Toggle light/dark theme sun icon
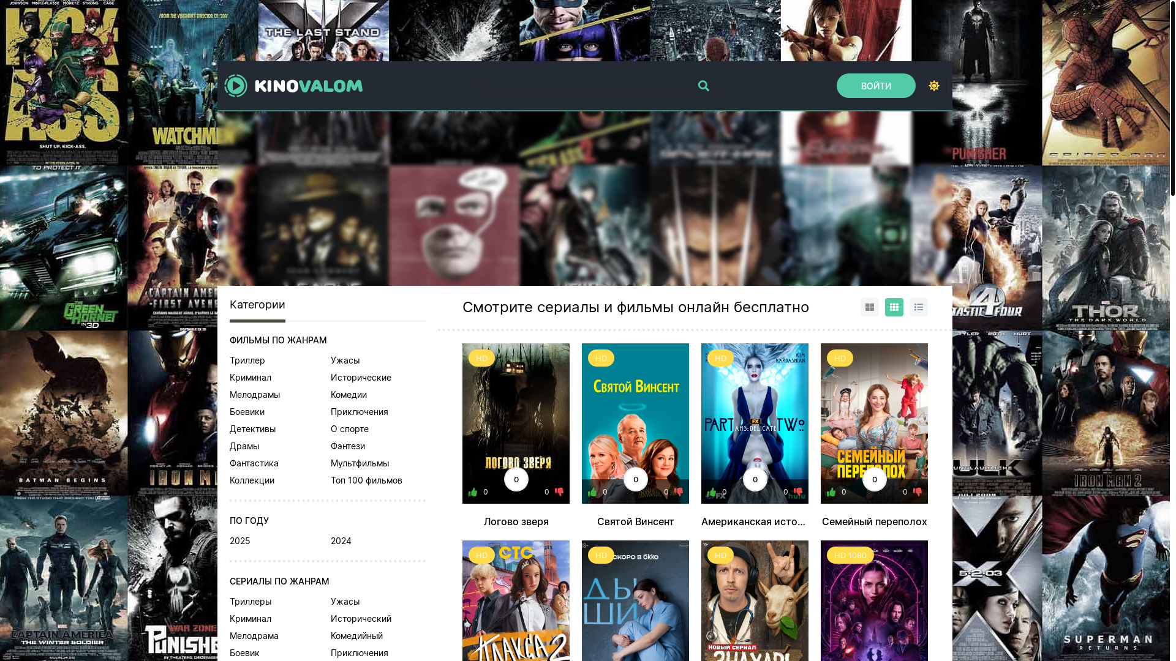1176x661 pixels. pyautogui.click(x=933, y=86)
